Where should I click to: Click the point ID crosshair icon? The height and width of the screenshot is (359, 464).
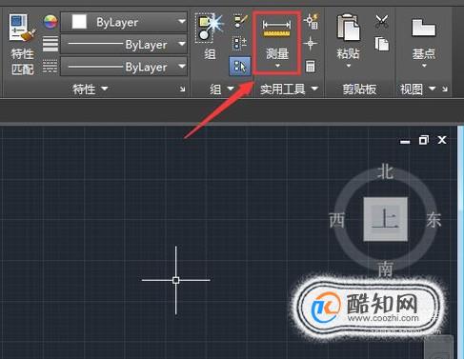tap(311, 43)
